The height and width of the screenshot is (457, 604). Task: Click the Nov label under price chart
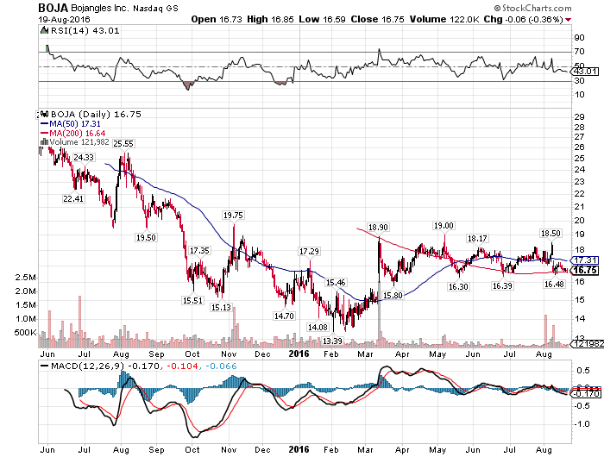(229, 354)
